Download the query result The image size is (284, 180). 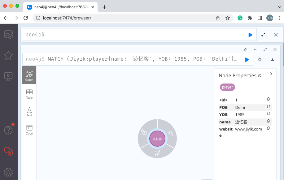click(273, 59)
